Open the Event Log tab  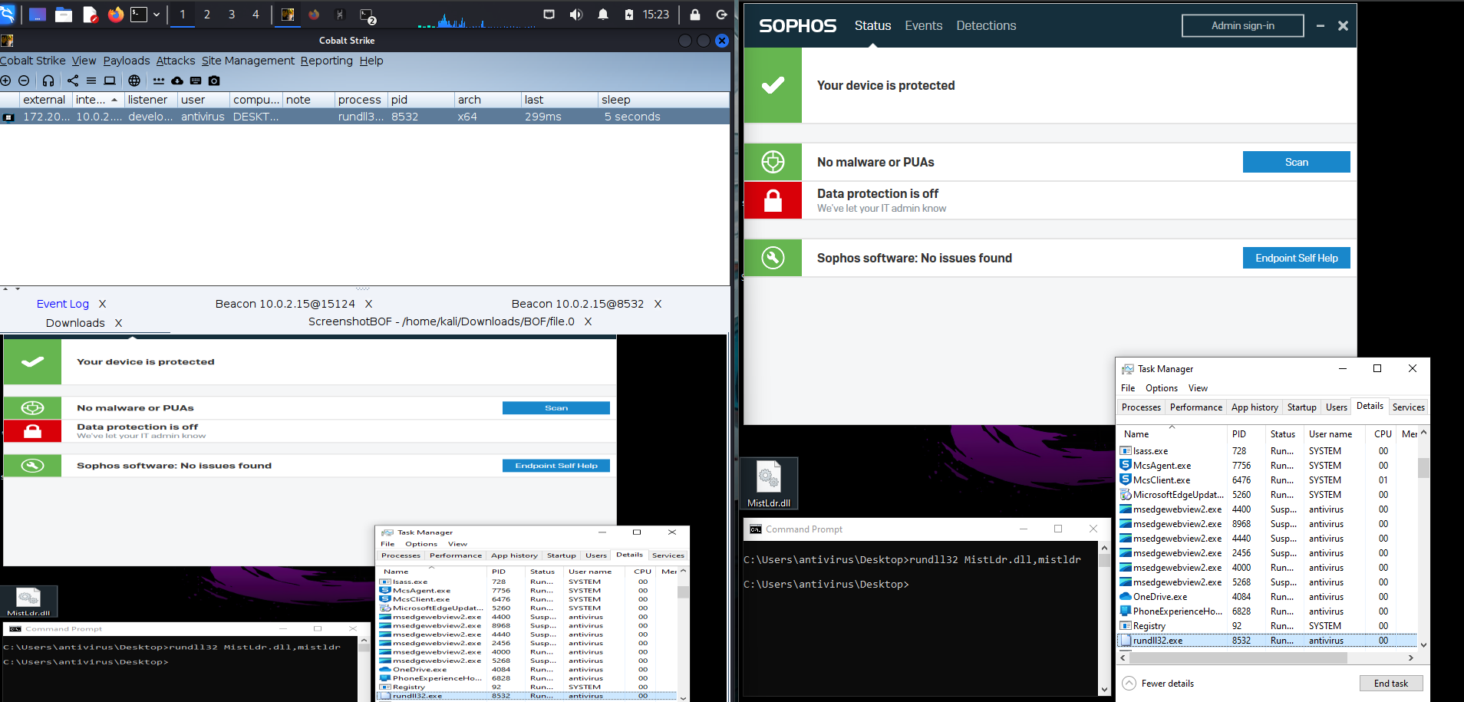pos(63,304)
